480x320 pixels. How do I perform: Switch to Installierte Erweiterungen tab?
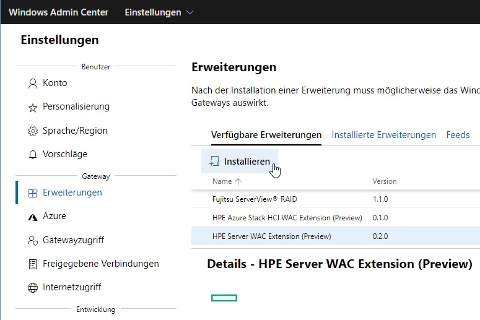point(384,135)
